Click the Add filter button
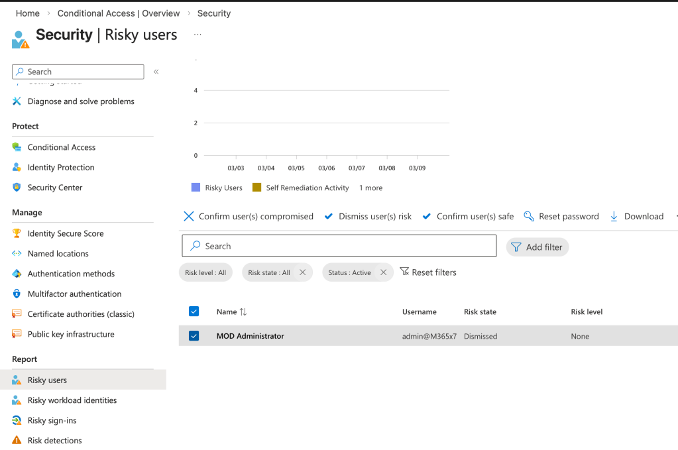The image size is (678, 450). point(537,247)
